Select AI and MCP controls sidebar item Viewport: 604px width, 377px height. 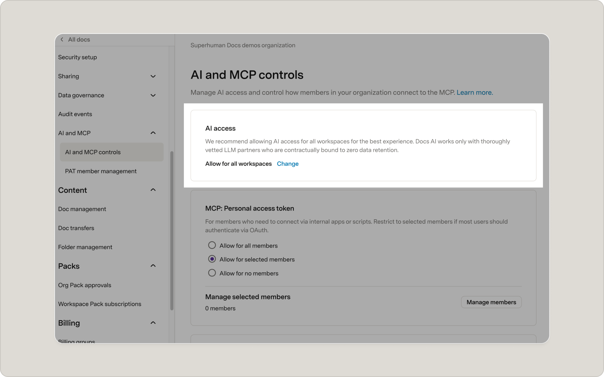coord(112,152)
